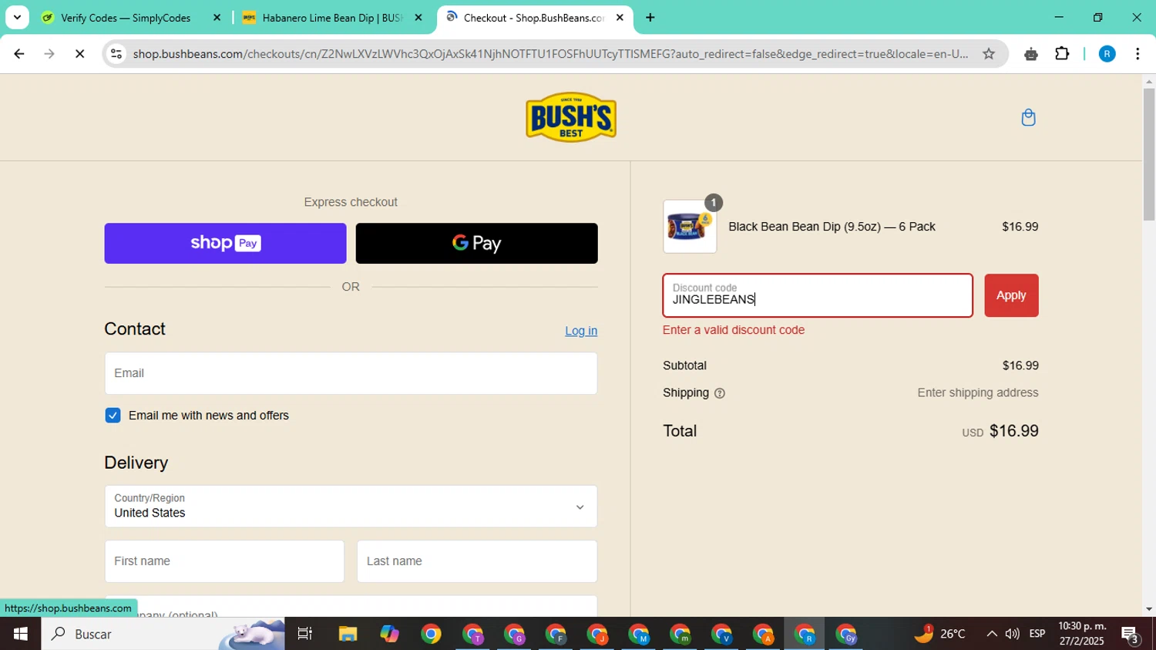Image resolution: width=1156 pixels, height=650 pixels.
Task: Open the Chrome taskbar icon labeled F
Action: (556, 634)
